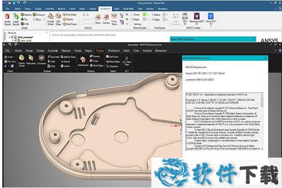
Task: Toggle the Vertices checkbox in Shared Display
Action: click(132, 24)
